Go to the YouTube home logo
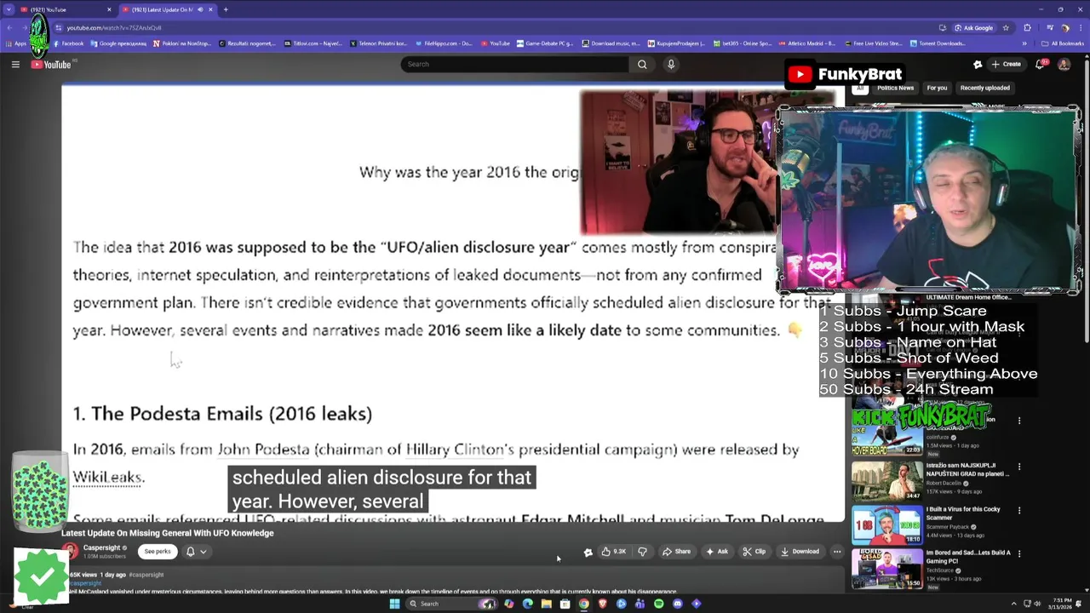The height and width of the screenshot is (613, 1090). 52,65
